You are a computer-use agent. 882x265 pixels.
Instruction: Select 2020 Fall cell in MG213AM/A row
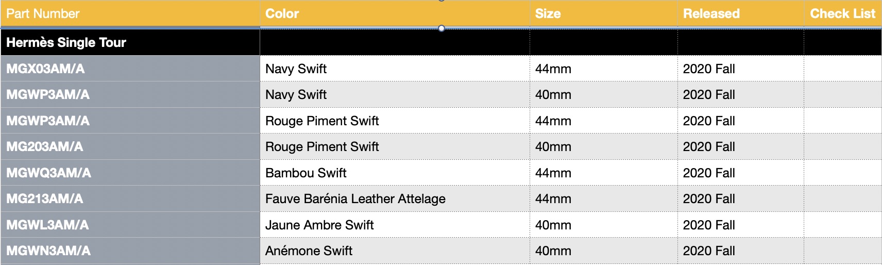tap(741, 198)
